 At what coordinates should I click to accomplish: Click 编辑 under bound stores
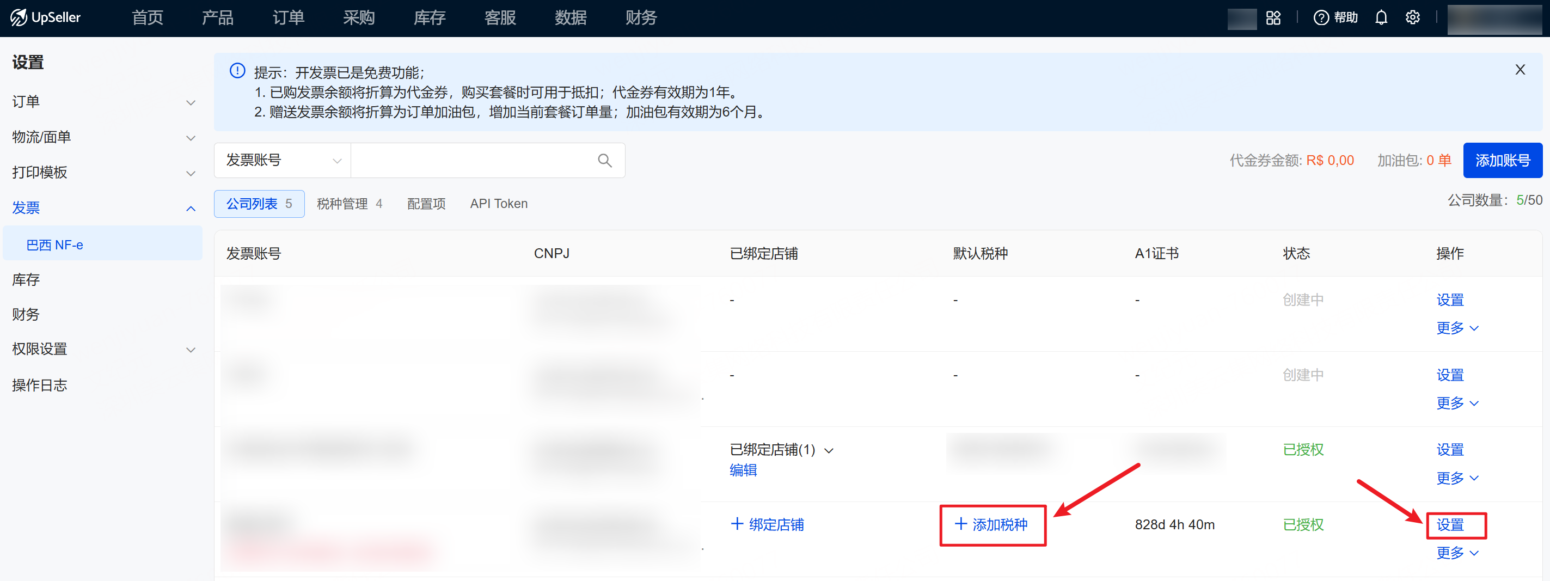pyautogui.click(x=743, y=470)
